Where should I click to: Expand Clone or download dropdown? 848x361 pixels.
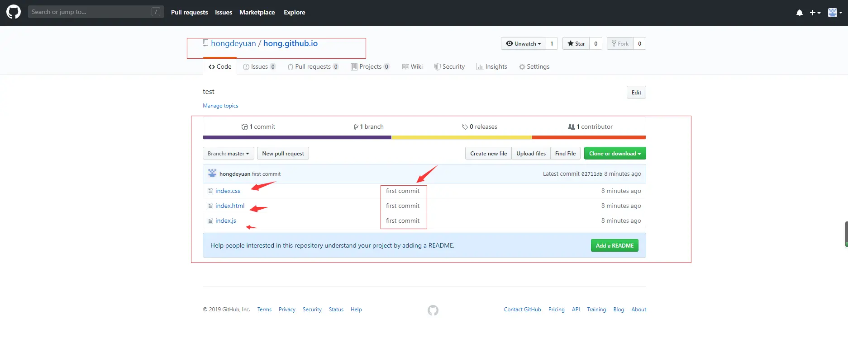pos(615,153)
